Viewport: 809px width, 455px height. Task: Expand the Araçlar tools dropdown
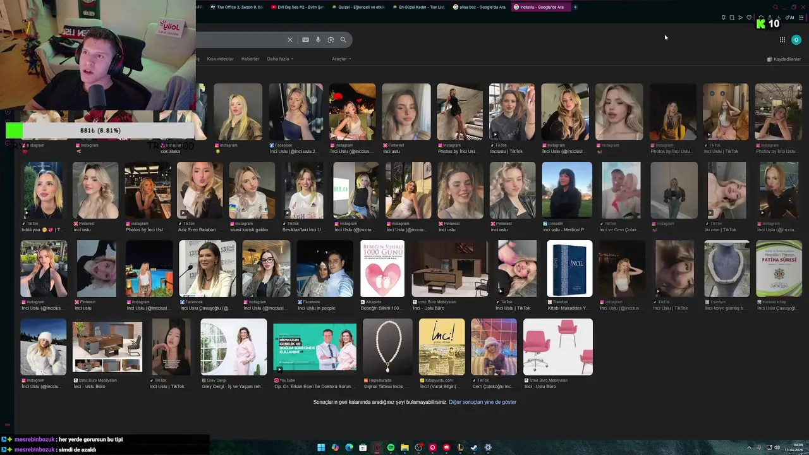(x=341, y=59)
